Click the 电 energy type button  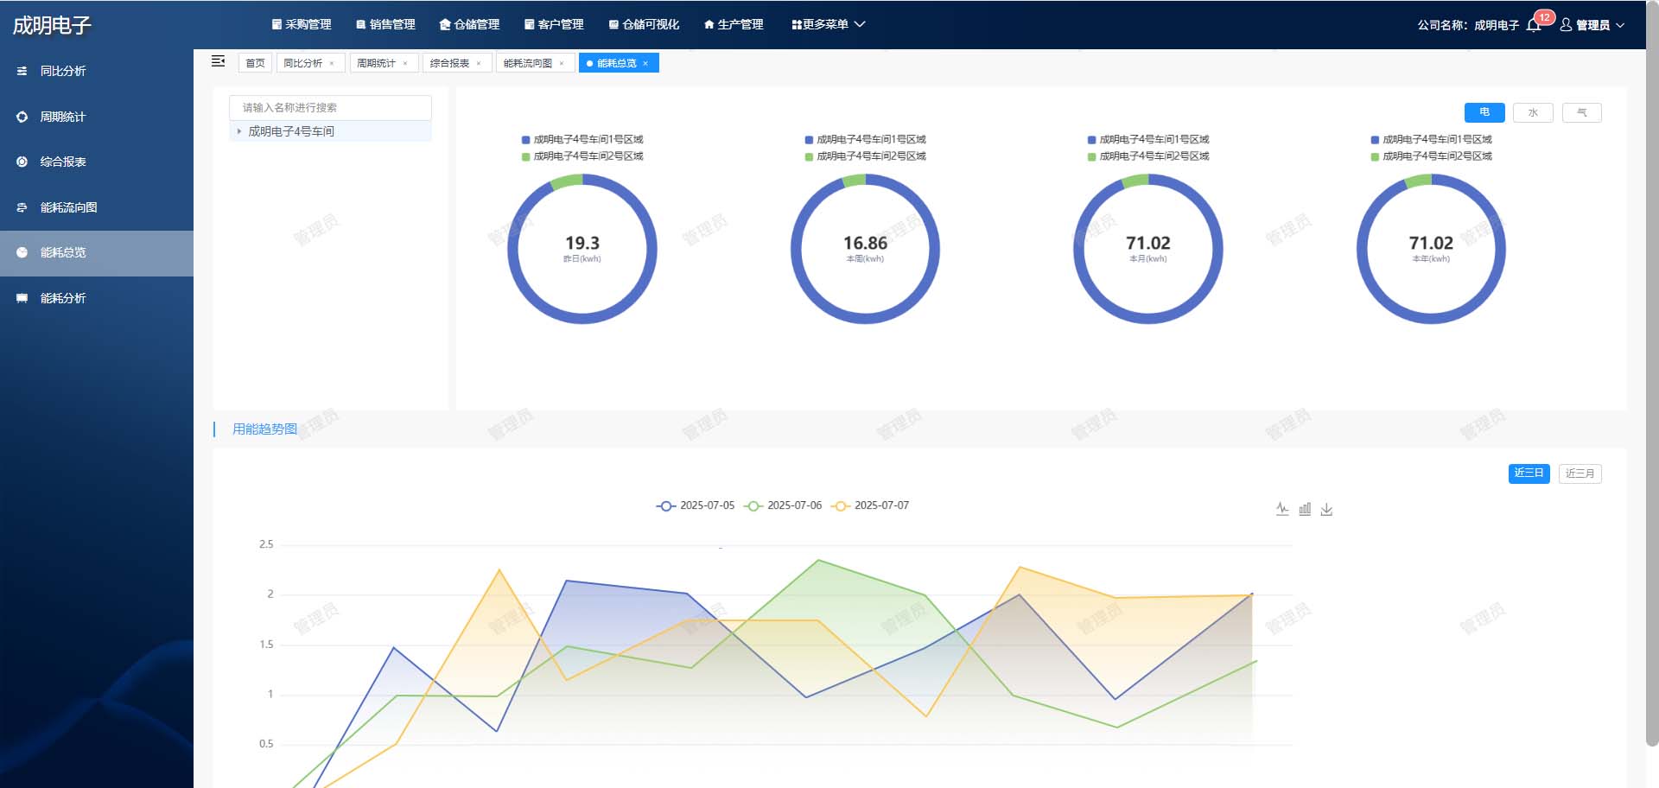[x=1484, y=112]
